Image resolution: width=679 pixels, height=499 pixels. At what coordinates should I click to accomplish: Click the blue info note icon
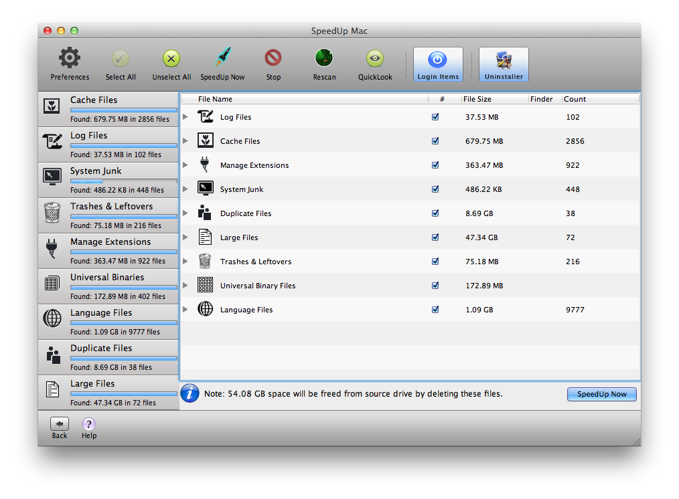point(190,393)
